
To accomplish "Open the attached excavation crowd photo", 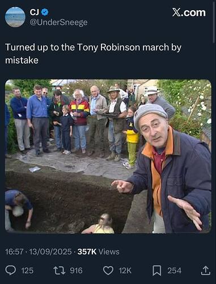I will [x=108, y=156].
